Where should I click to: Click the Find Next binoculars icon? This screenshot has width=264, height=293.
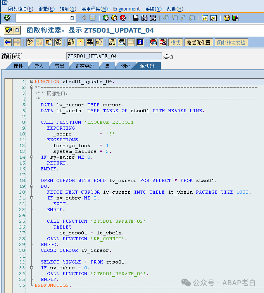coord(153,18)
